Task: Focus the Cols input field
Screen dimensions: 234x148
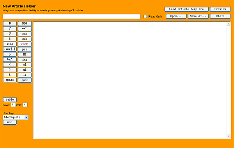Action: [25, 104]
